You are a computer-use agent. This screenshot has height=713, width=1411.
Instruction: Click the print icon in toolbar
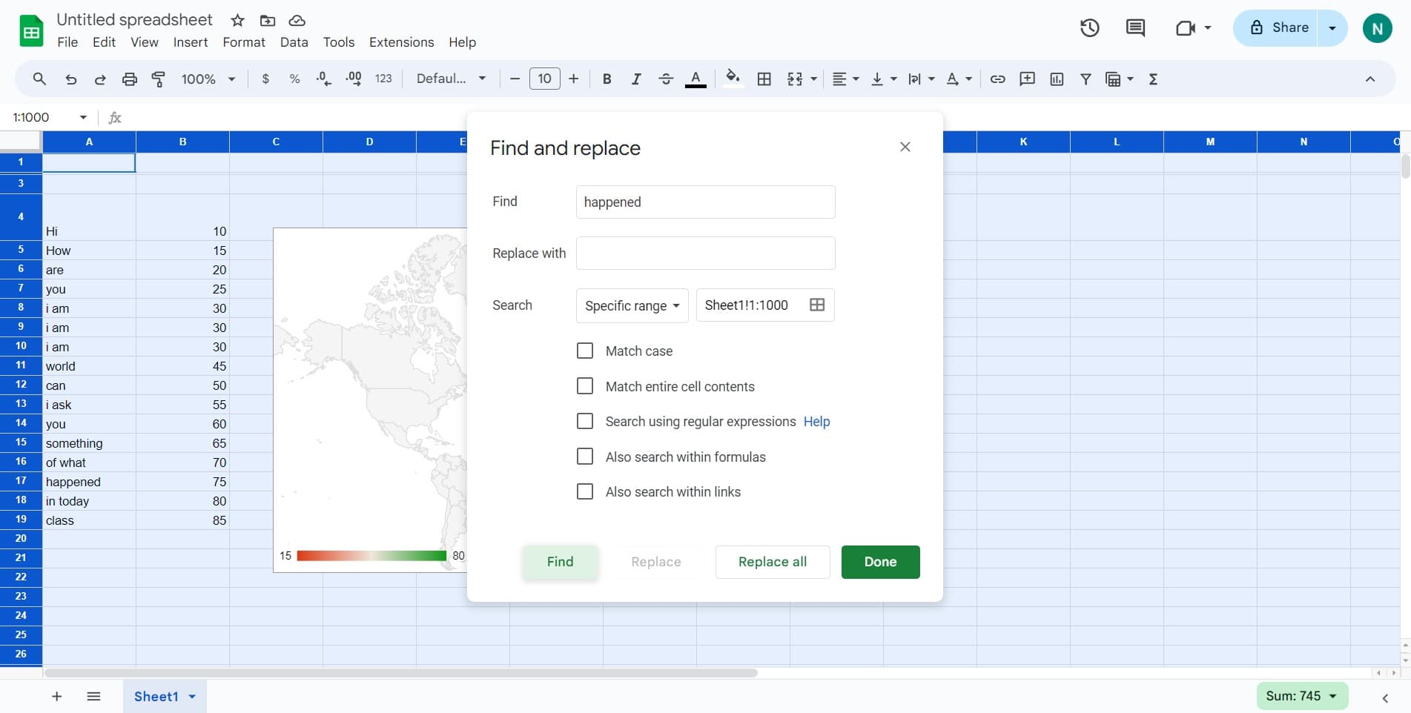click(129, 79)
